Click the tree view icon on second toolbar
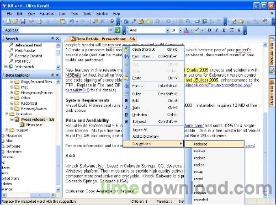This screenshot has height=205, width=276. point(126,21)
